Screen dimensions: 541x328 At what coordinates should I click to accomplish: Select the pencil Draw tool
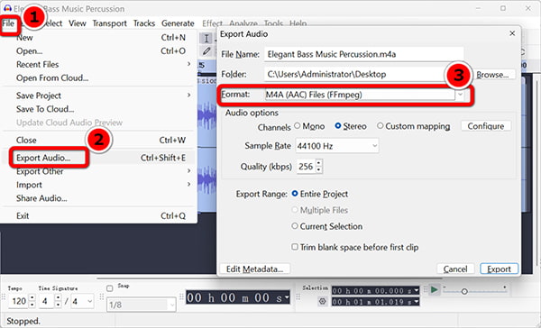(x=206, y=51)
